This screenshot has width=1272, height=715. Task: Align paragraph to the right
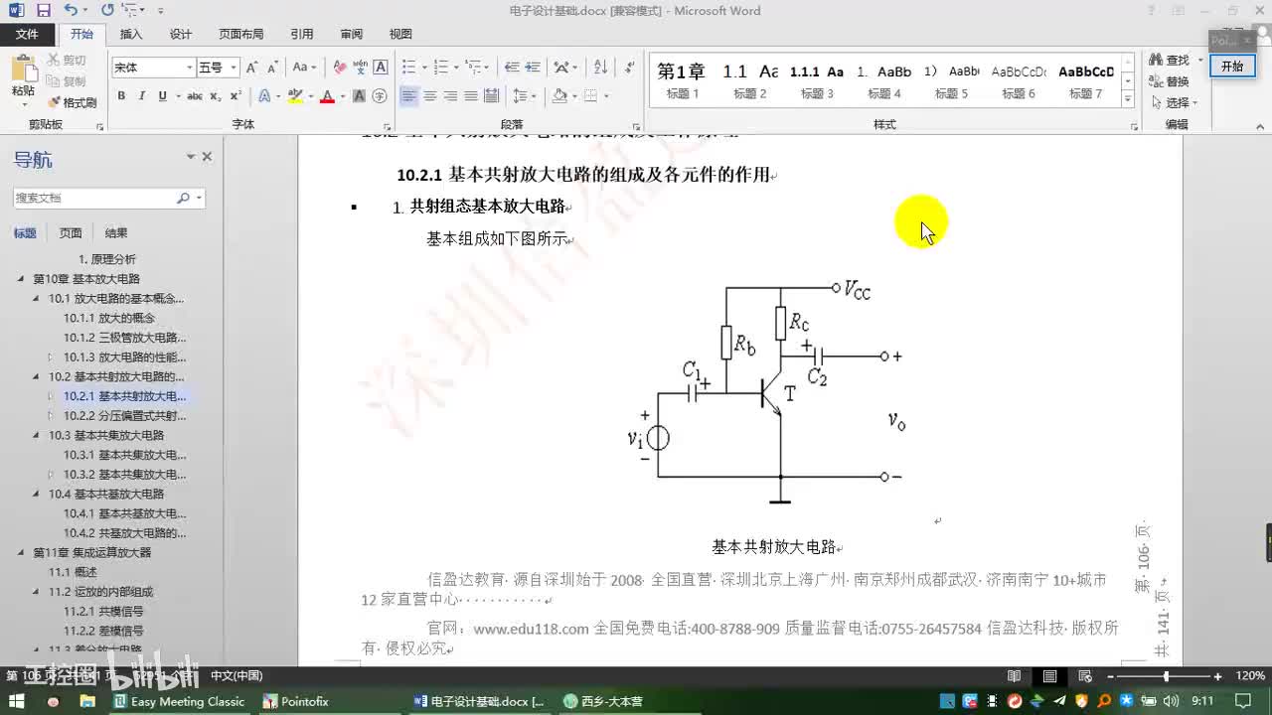450,96
